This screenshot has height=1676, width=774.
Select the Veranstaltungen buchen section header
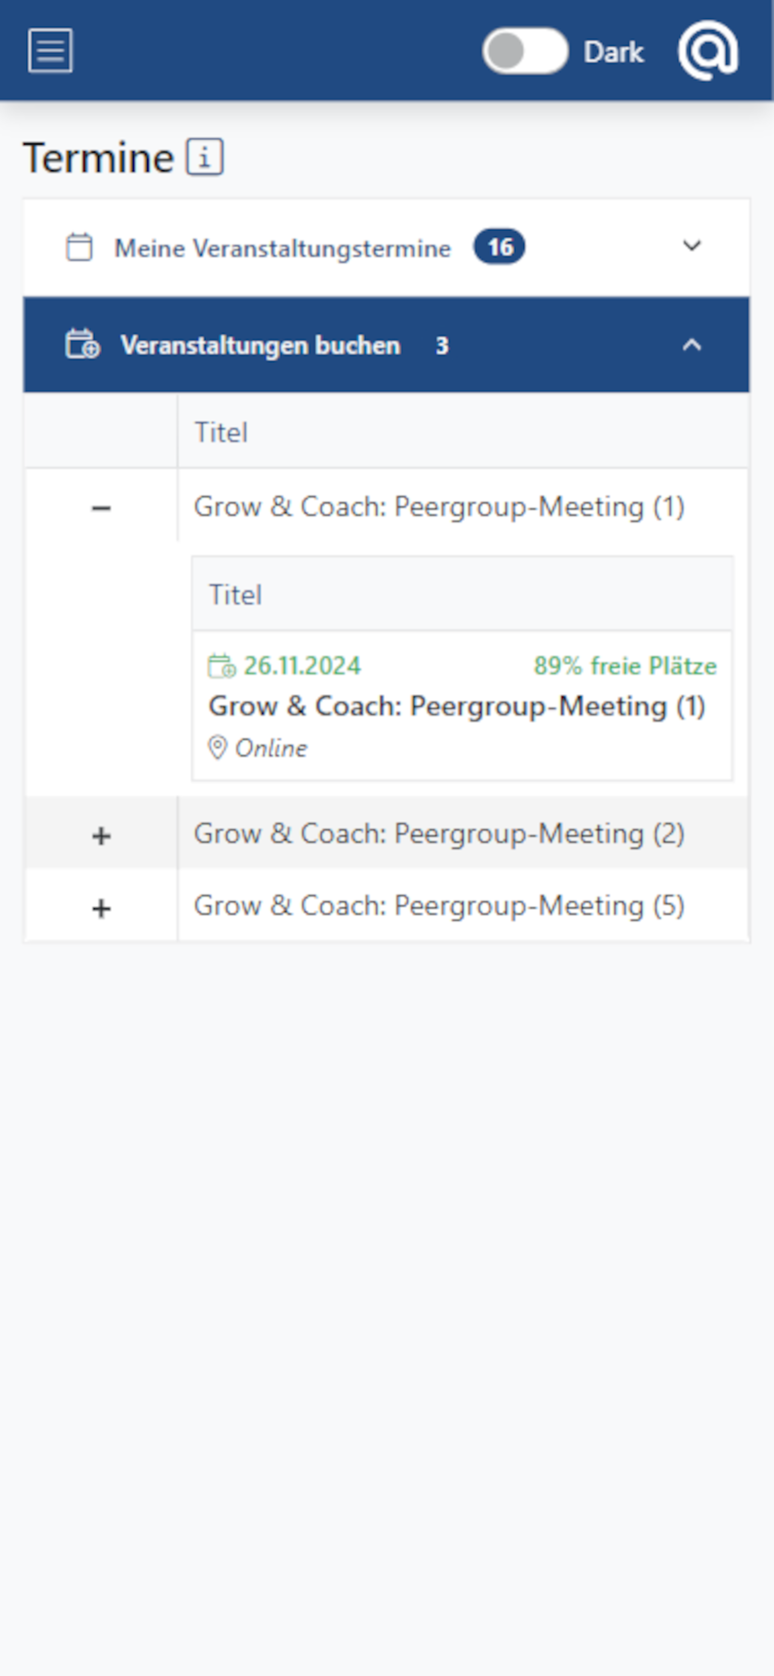coord(386,345)
